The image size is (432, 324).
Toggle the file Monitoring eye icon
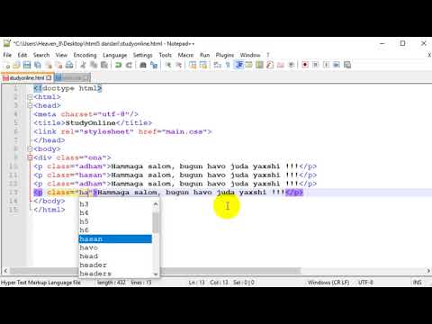[x=291, y=65]
